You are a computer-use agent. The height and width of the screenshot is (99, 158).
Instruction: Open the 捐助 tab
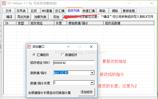pyautogui.click(x=115, y=11)
